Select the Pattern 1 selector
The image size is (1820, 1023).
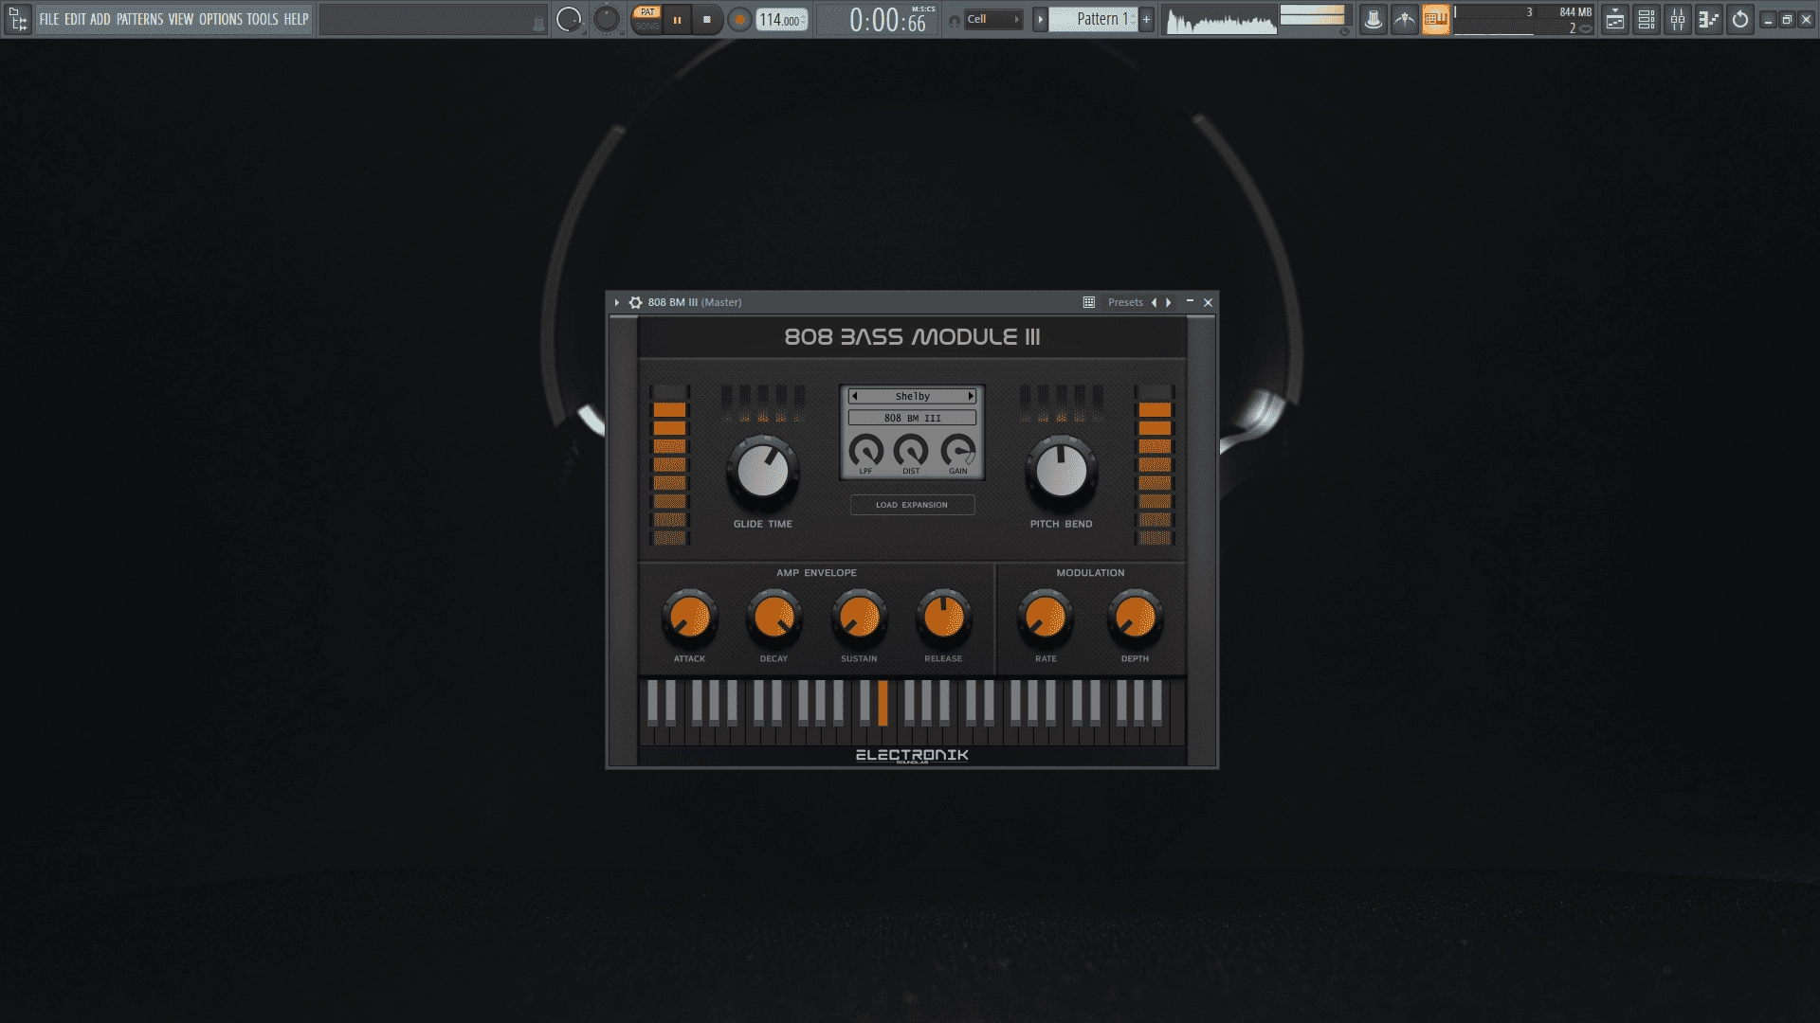click(x=1094, y=19)
